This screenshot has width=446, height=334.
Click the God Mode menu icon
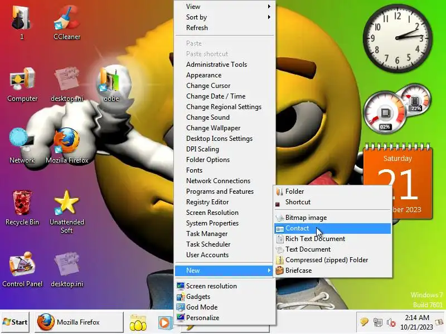click(180, 307)
